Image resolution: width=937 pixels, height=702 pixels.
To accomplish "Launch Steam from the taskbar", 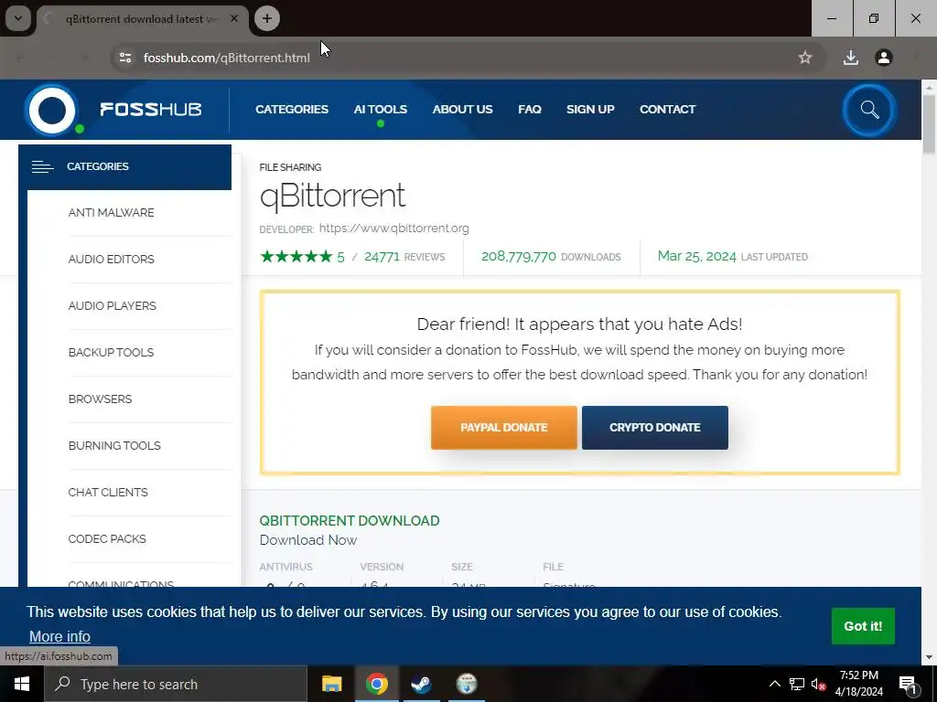I will click(421, 684).
